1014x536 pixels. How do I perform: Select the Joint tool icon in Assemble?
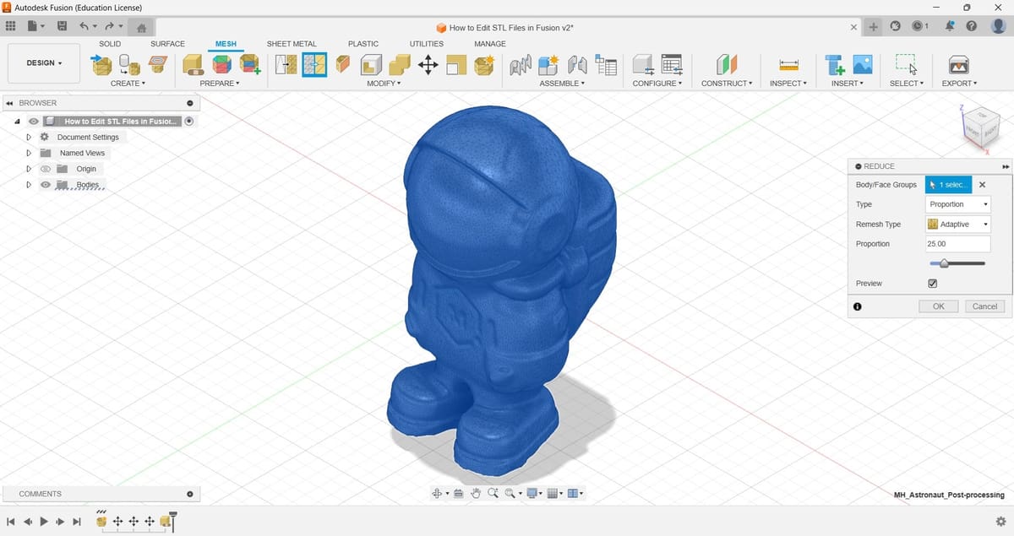[577, 64]
